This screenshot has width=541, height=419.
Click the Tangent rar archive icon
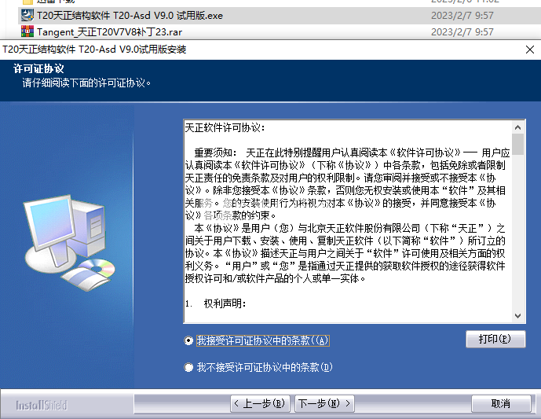point(27,31)
